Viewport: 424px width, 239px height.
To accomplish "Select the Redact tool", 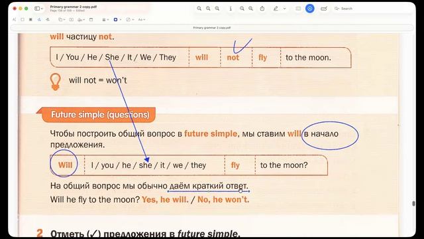I will coord(30,19).
